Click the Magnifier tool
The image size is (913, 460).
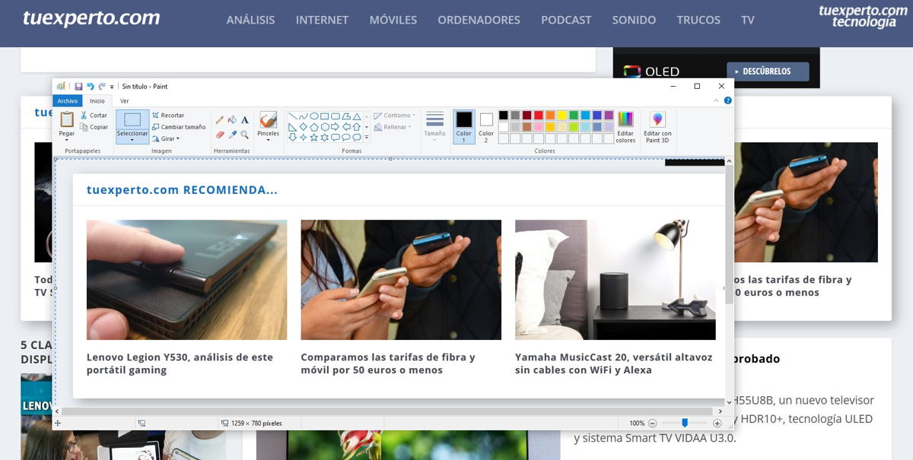(244, 135)
